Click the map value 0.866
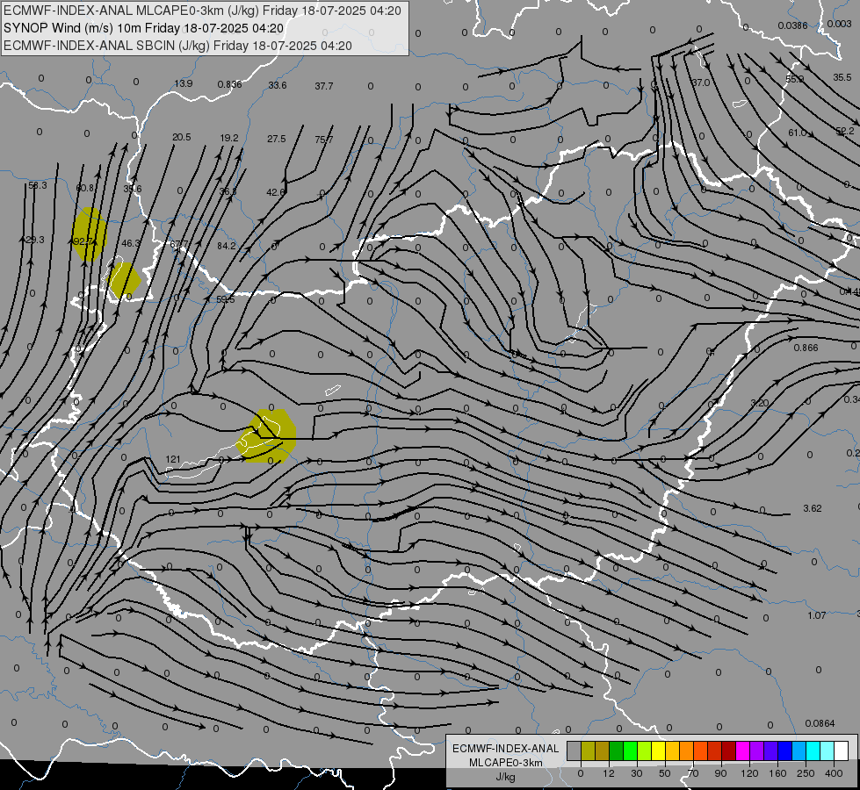 click(806, 348)
